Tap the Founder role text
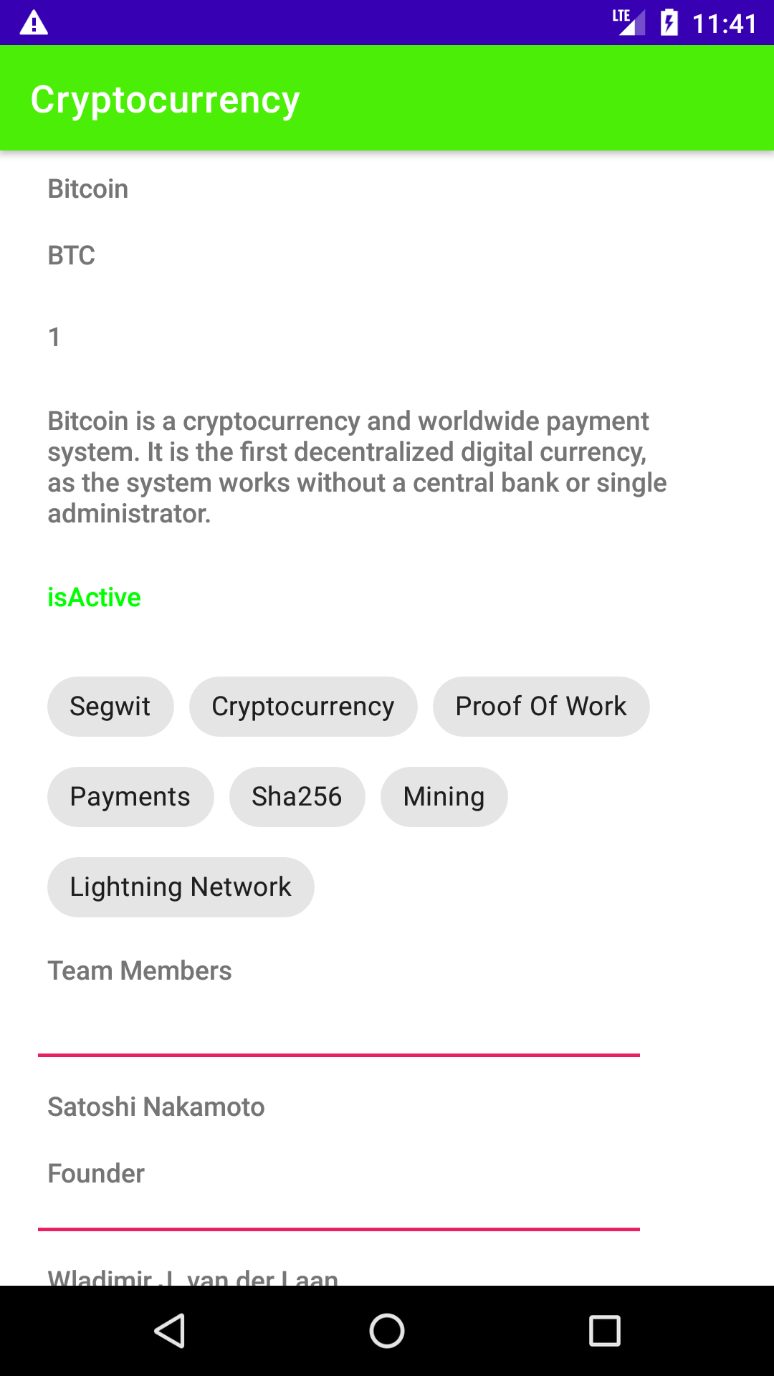The width and height of the screenshot is (774, 1376). (x=96, y=1173)
